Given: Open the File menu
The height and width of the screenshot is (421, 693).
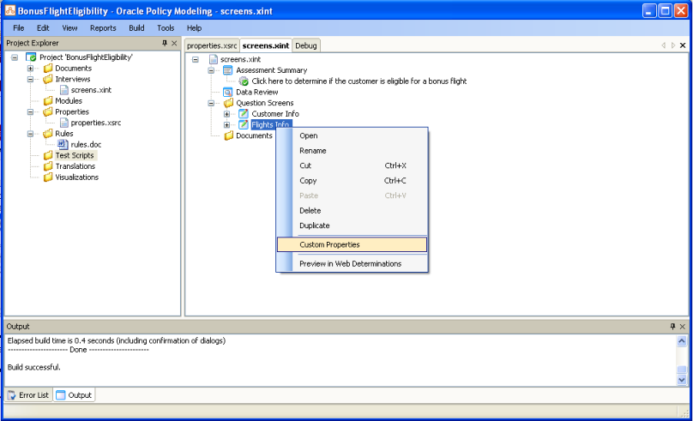Looking at the screenshot, I should point(19,27).
